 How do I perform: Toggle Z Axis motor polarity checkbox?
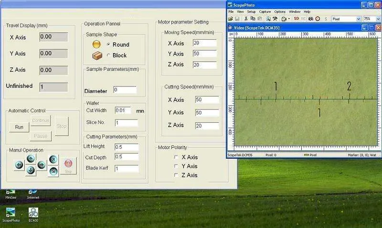[x=176, y=175]
